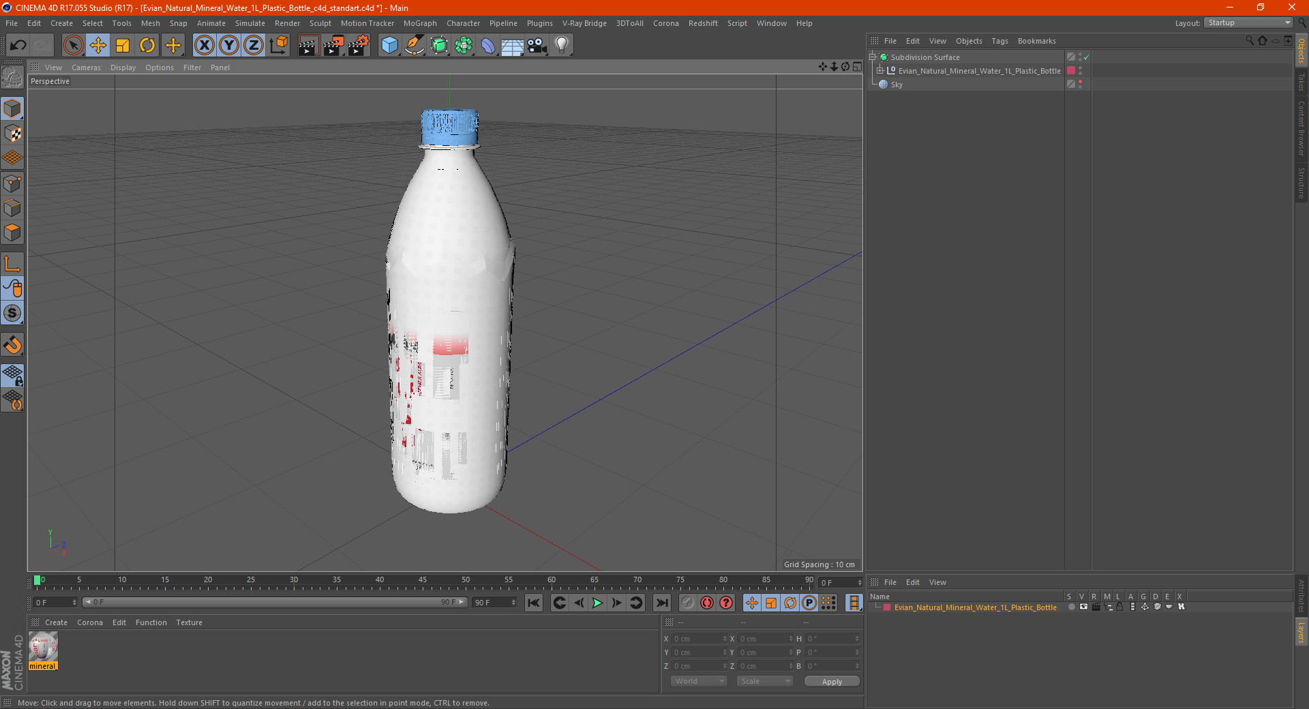Image resolution: width=1309 pixels, height=709 pixels.
Task: Expand Evian bottle null object node
Action: click(880, 71)
